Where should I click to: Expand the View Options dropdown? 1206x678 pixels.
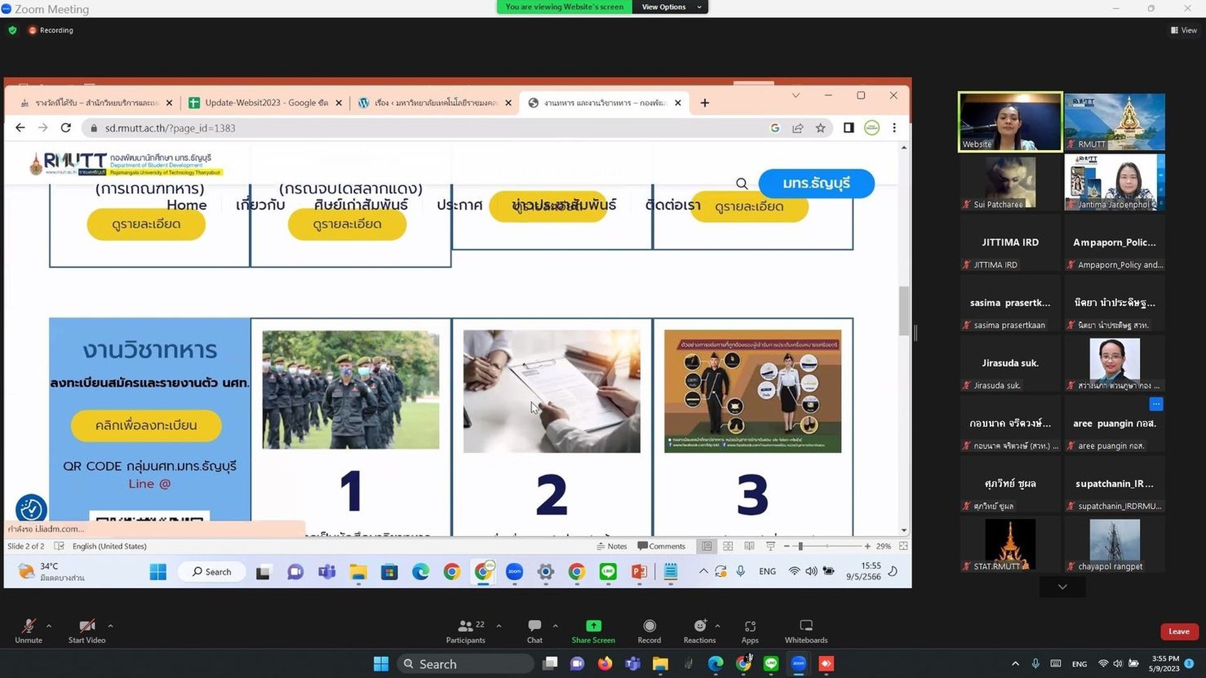point(671,7)
